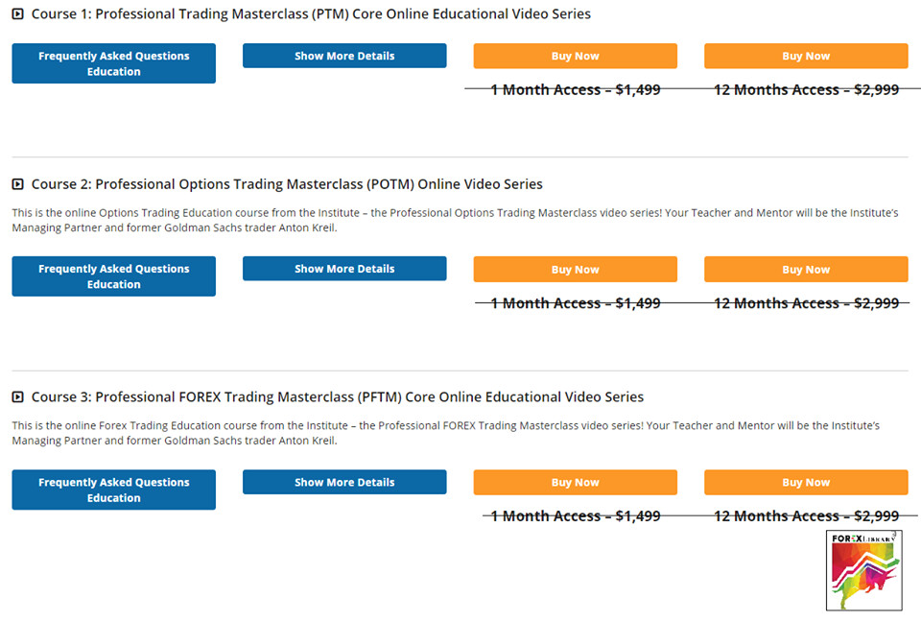
Task: Buy Now Course 2 with 12 Months Access
Action: [806, 270]
